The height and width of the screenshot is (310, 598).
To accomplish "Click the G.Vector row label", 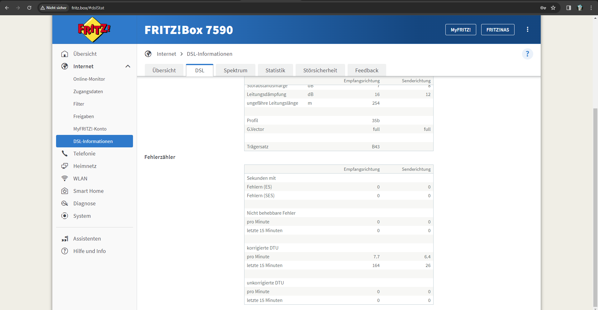I will pos(255,129).
